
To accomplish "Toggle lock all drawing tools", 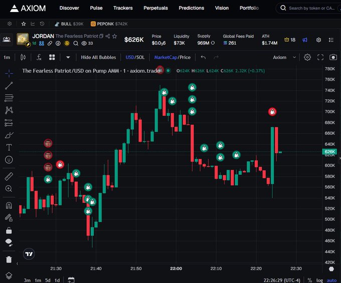I will click(x=9, y=230).
